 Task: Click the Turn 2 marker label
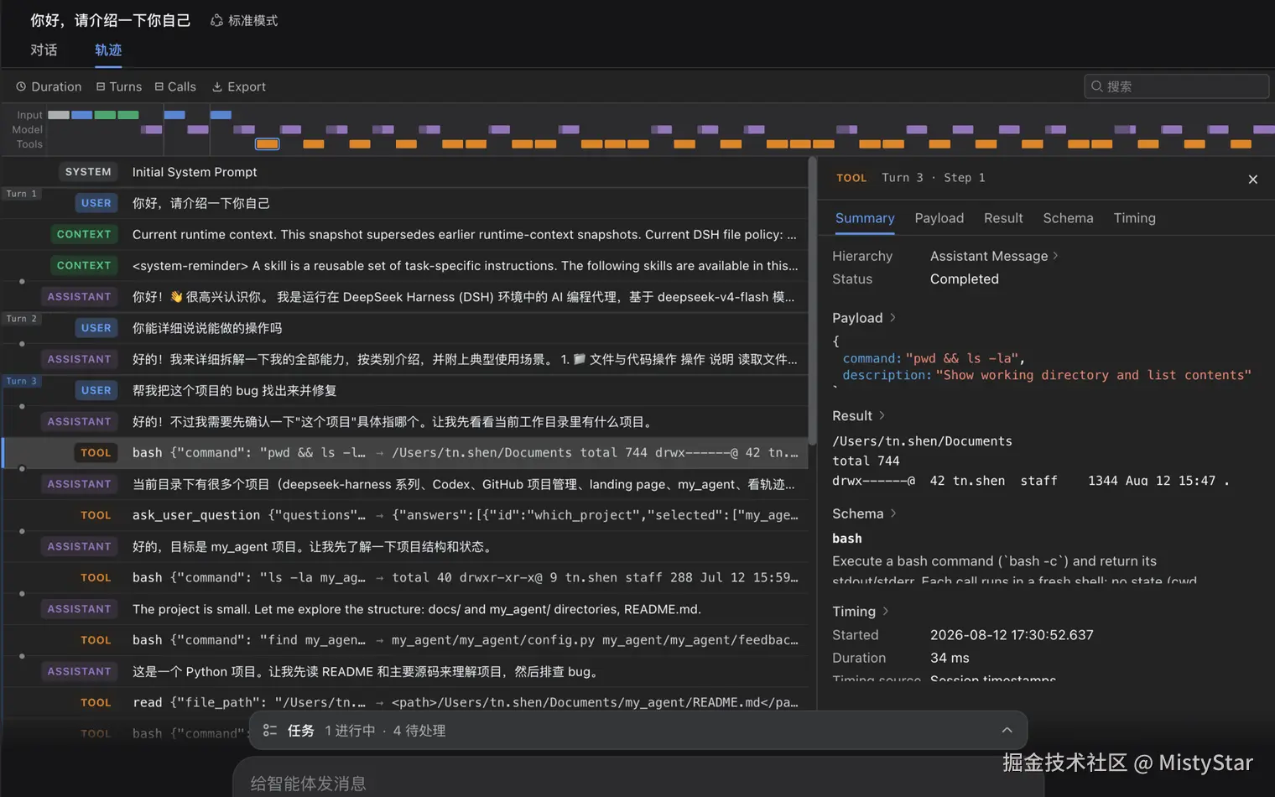coord(21,319)
